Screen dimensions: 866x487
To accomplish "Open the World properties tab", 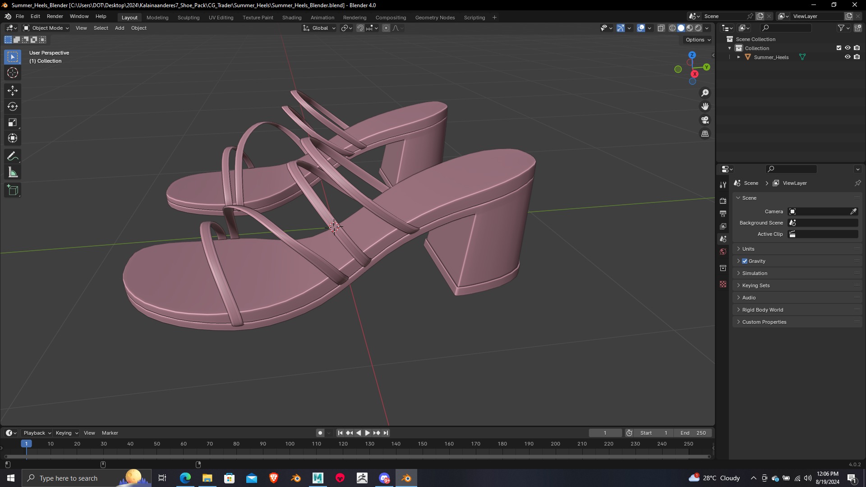I will pos(723,252).
